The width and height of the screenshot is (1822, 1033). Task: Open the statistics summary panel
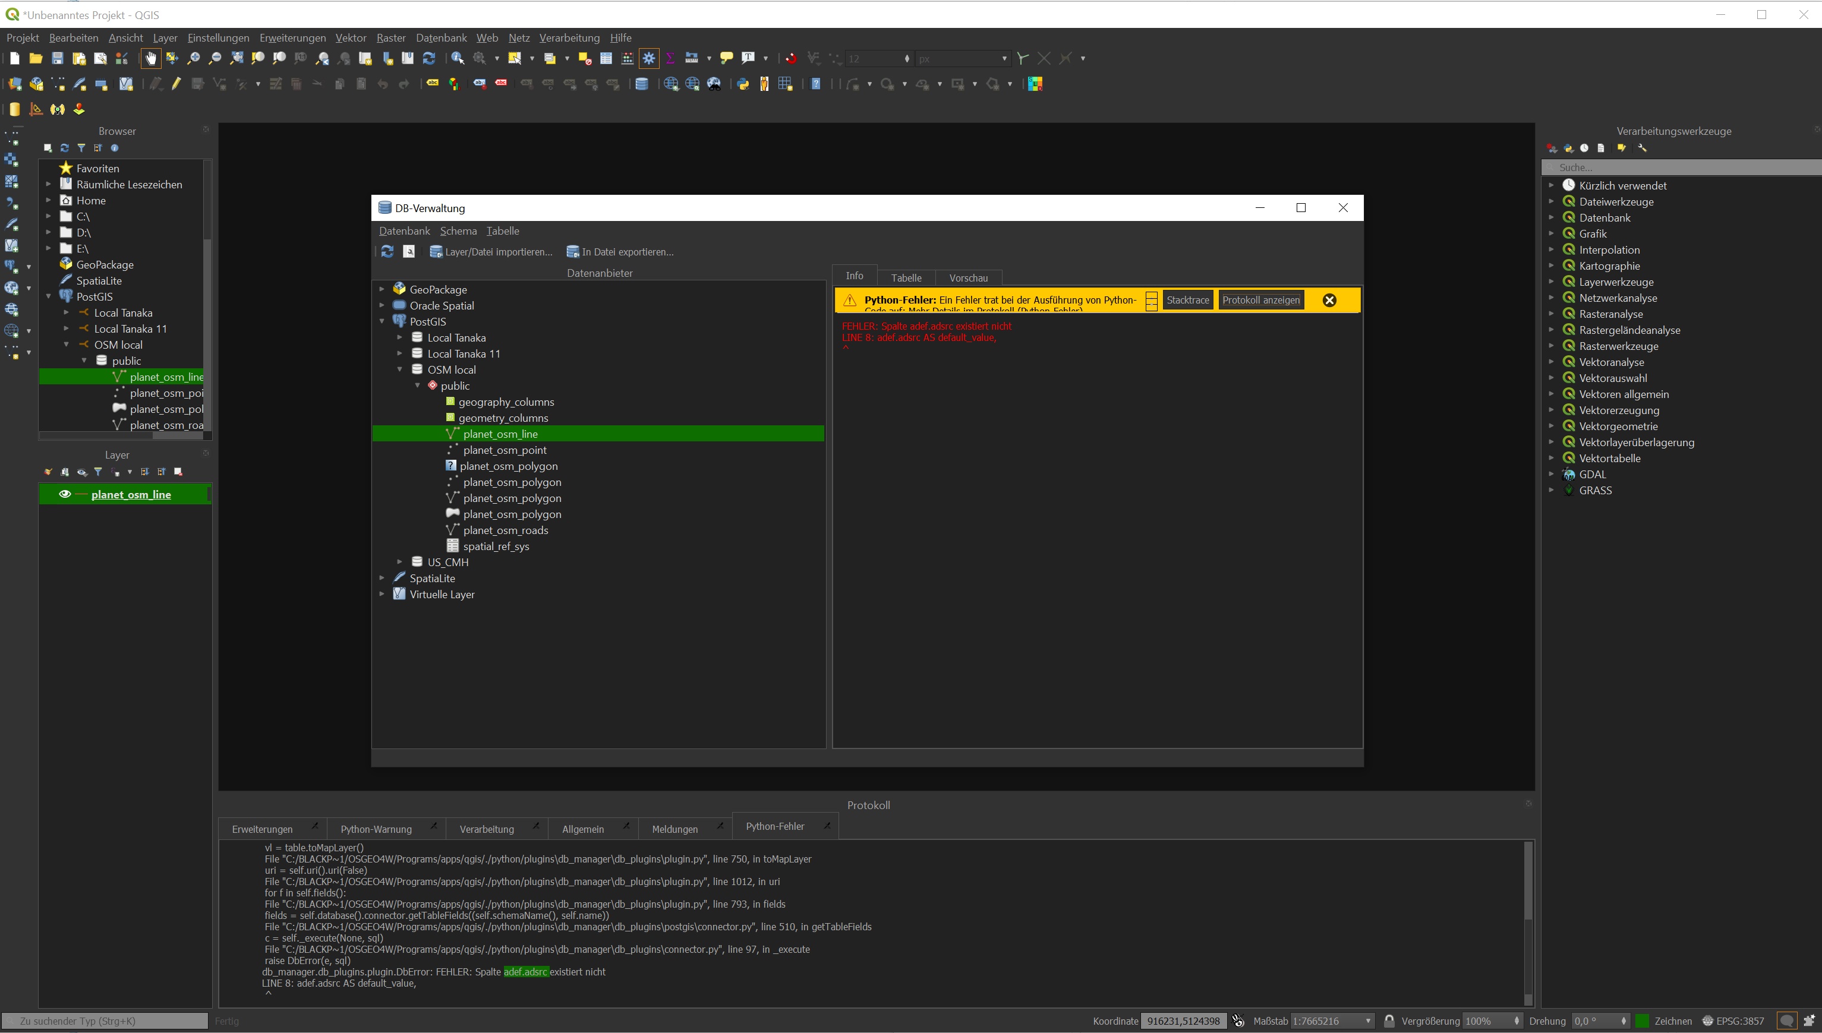pos(670,58)
